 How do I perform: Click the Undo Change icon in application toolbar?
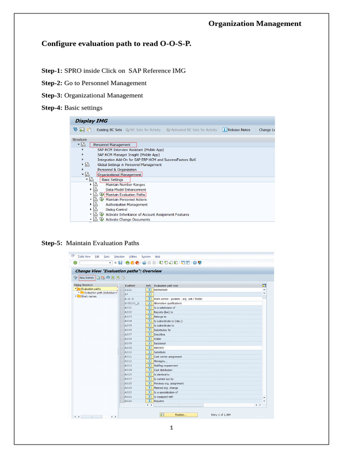(108, 278)
